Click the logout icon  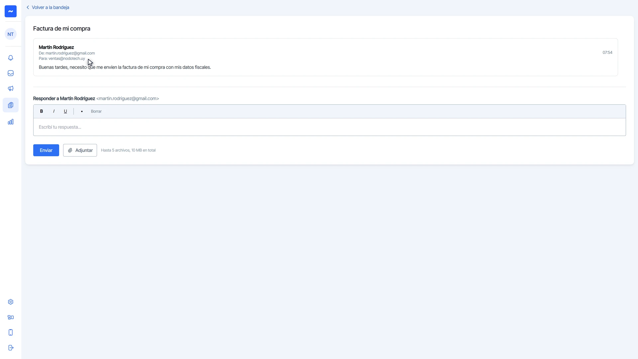click(11, 348)
